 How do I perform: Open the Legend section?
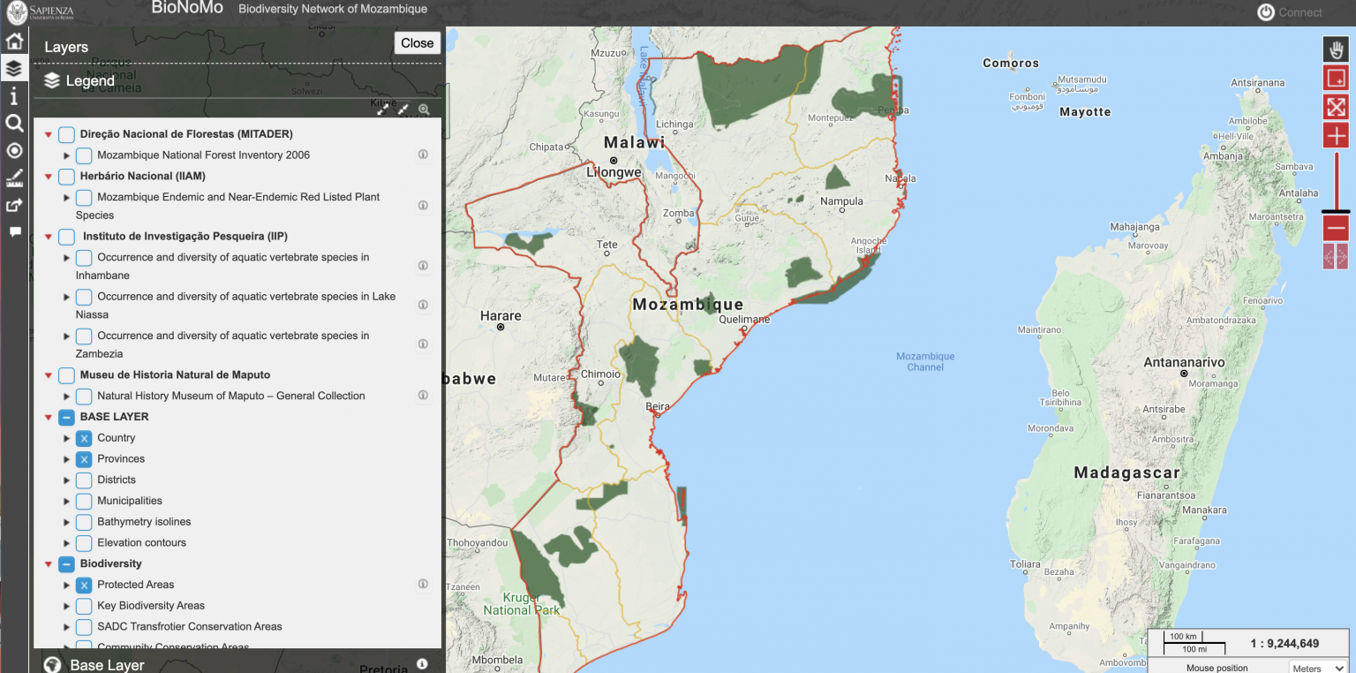click(89, 81)
